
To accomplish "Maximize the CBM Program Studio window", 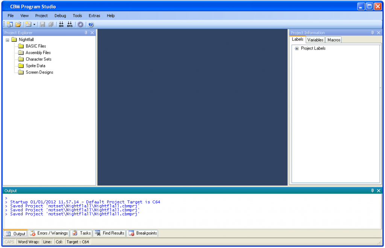I will [x=369, y=6].
